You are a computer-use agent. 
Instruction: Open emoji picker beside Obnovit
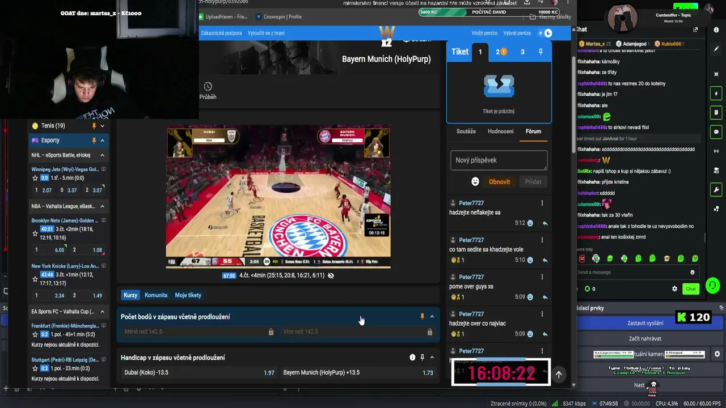point(475,181)
